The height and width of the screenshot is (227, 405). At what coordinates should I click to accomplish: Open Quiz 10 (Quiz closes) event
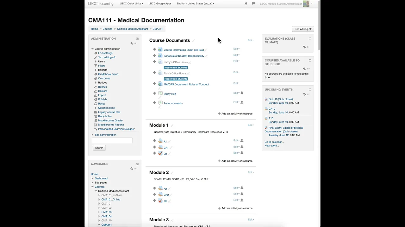(281, 99)
